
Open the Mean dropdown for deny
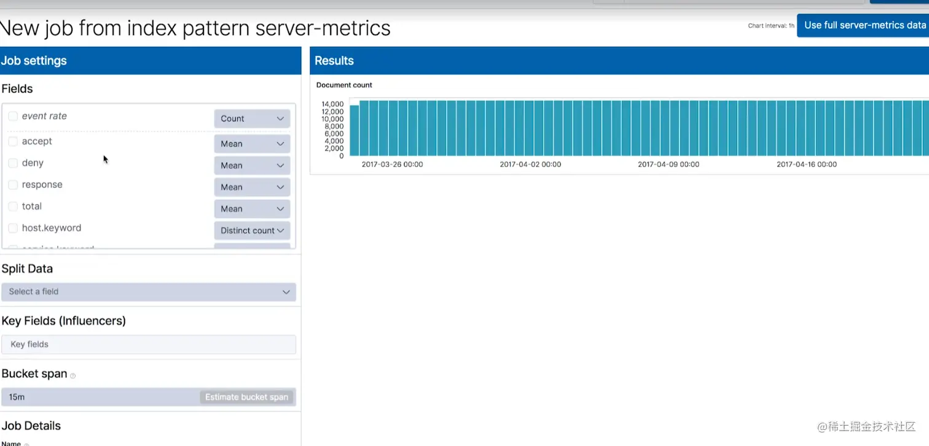pyautogui.click(x=252, y=165)
